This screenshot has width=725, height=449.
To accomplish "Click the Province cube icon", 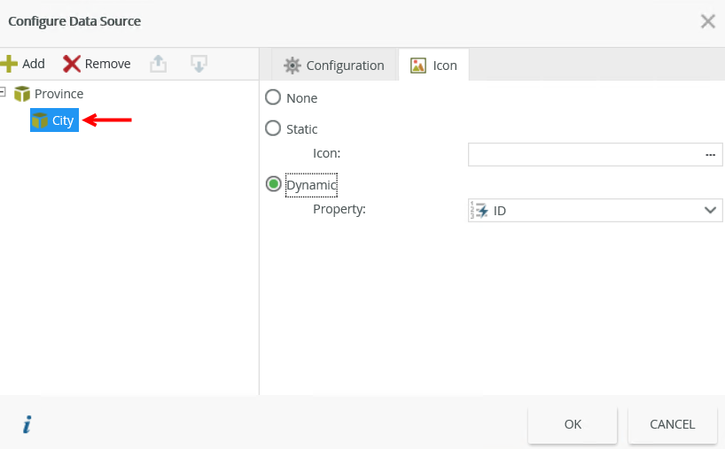I will point(22,94).
